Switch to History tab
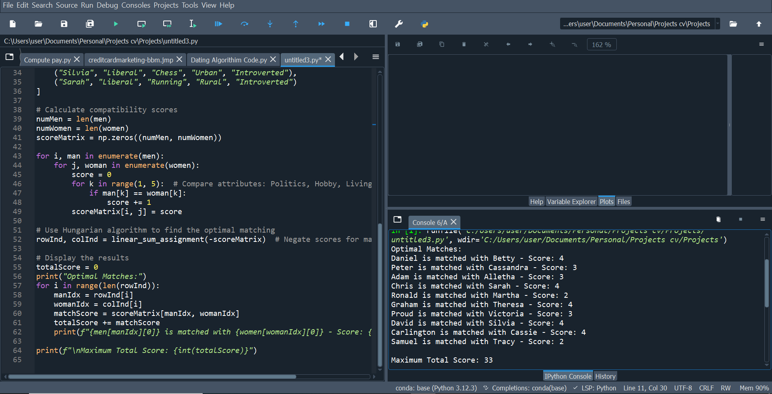 pyautogui.click(x=605, y=376)
